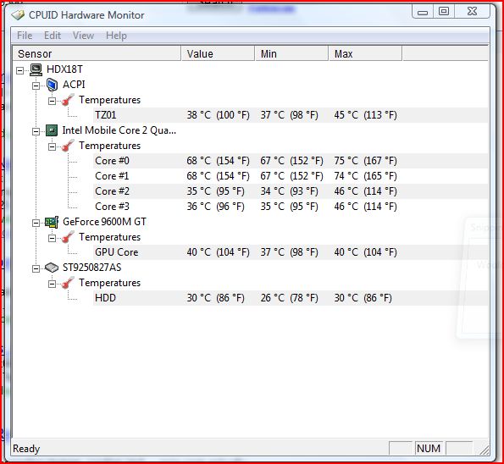Click the window resize grip corner
Image resolution: width=504 pixels, height=464 pixels.
point(484,450)
